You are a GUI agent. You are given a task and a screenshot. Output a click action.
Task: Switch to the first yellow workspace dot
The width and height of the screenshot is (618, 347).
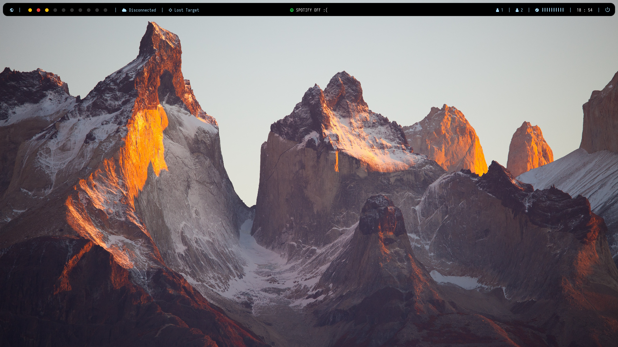point(30,10)
